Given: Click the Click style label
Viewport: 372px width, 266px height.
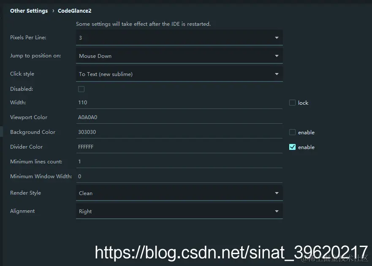Looking at the screenshot, I should [x=22, y=74].
